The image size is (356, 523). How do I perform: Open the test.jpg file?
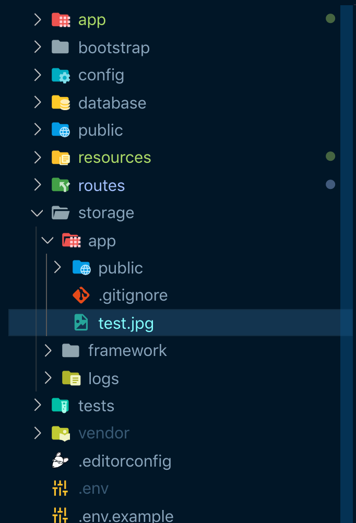click(x=126, y=323)
